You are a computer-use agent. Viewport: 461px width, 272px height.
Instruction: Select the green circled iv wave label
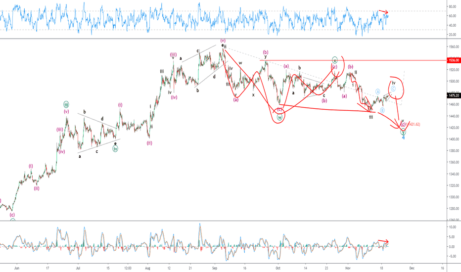tap(115, 149)
